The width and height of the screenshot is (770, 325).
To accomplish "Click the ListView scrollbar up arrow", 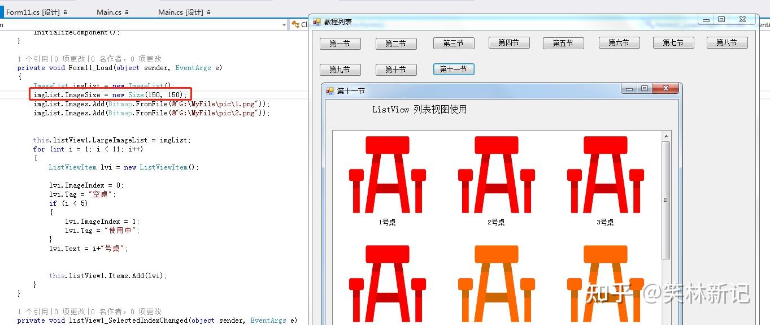I will (x=666, y=136).
